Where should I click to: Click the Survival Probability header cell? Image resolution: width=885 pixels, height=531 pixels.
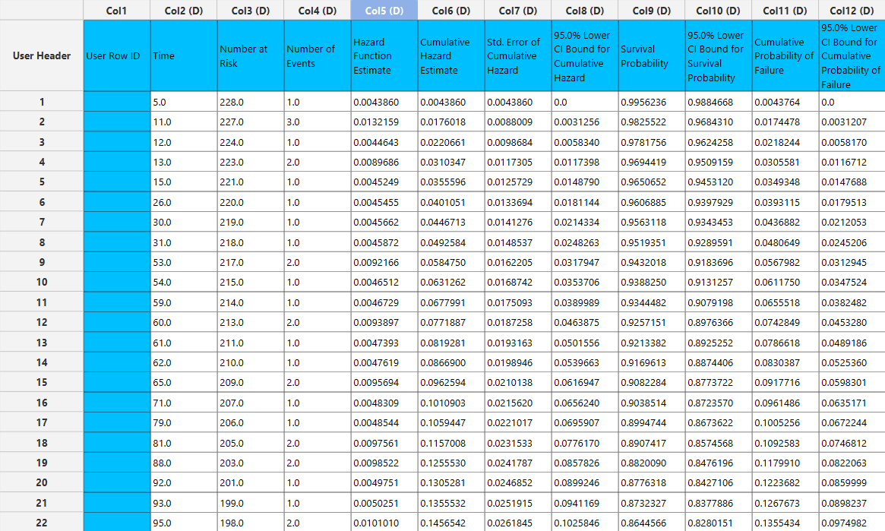651,56
